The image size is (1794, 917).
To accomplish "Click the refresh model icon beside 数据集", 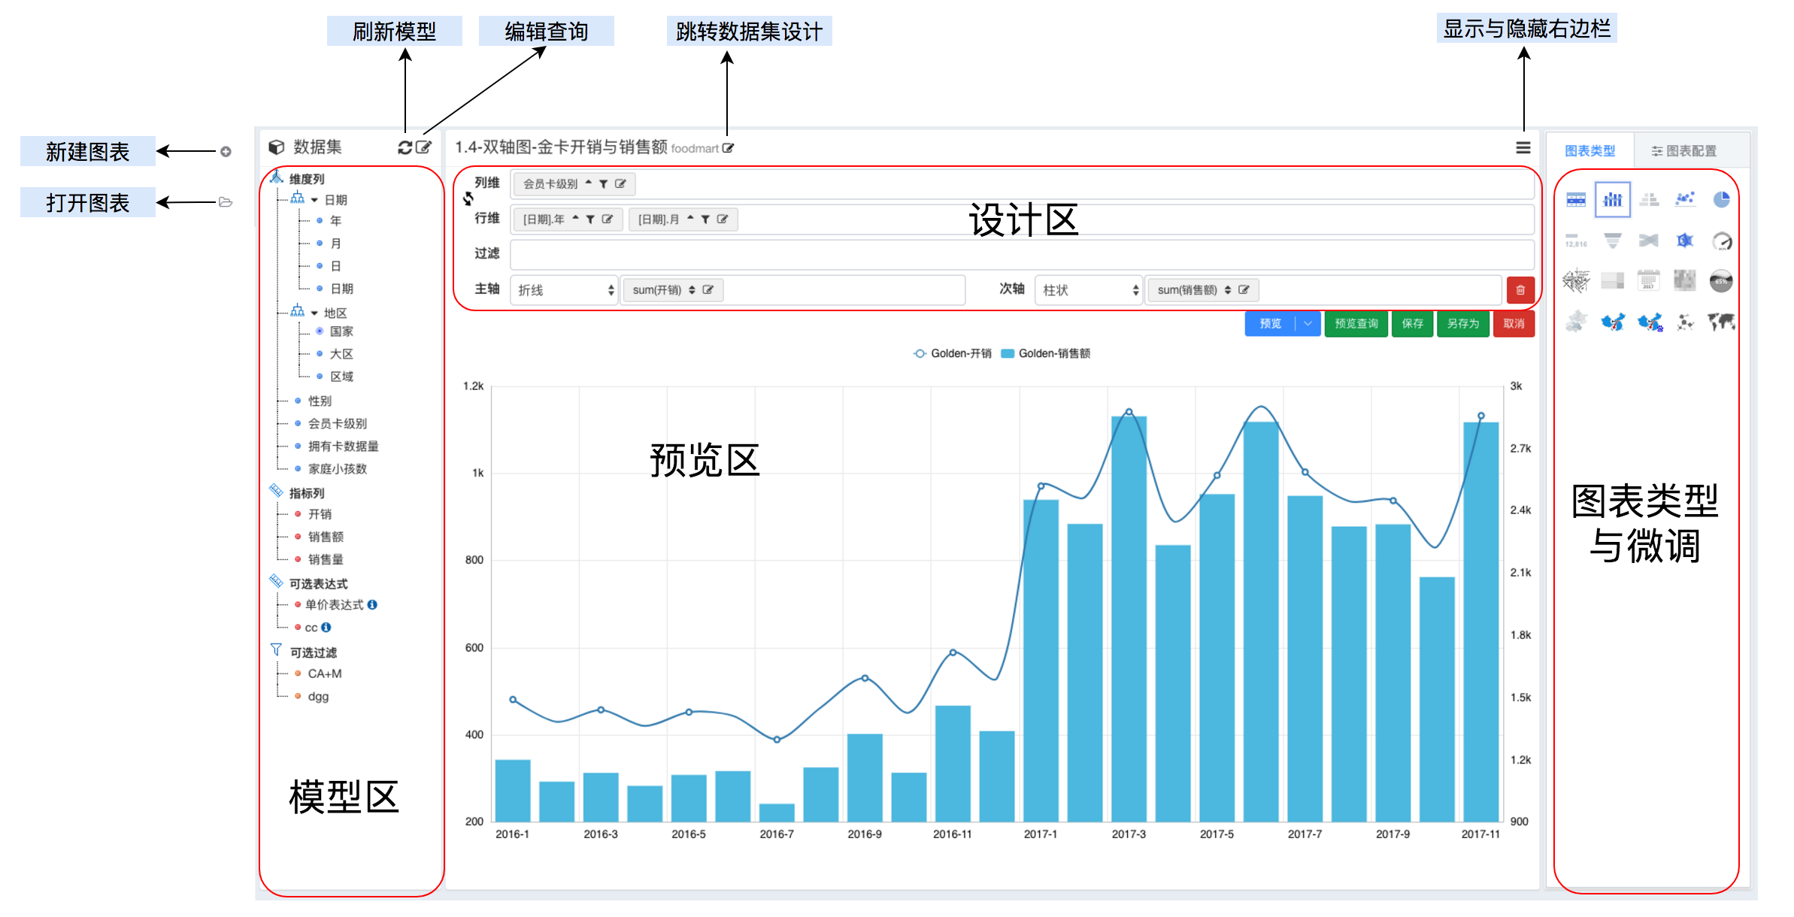I will coord(405,147).
